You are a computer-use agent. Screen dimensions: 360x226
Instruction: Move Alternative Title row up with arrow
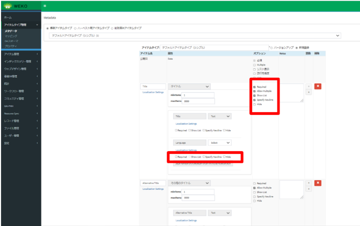point(309,183)
